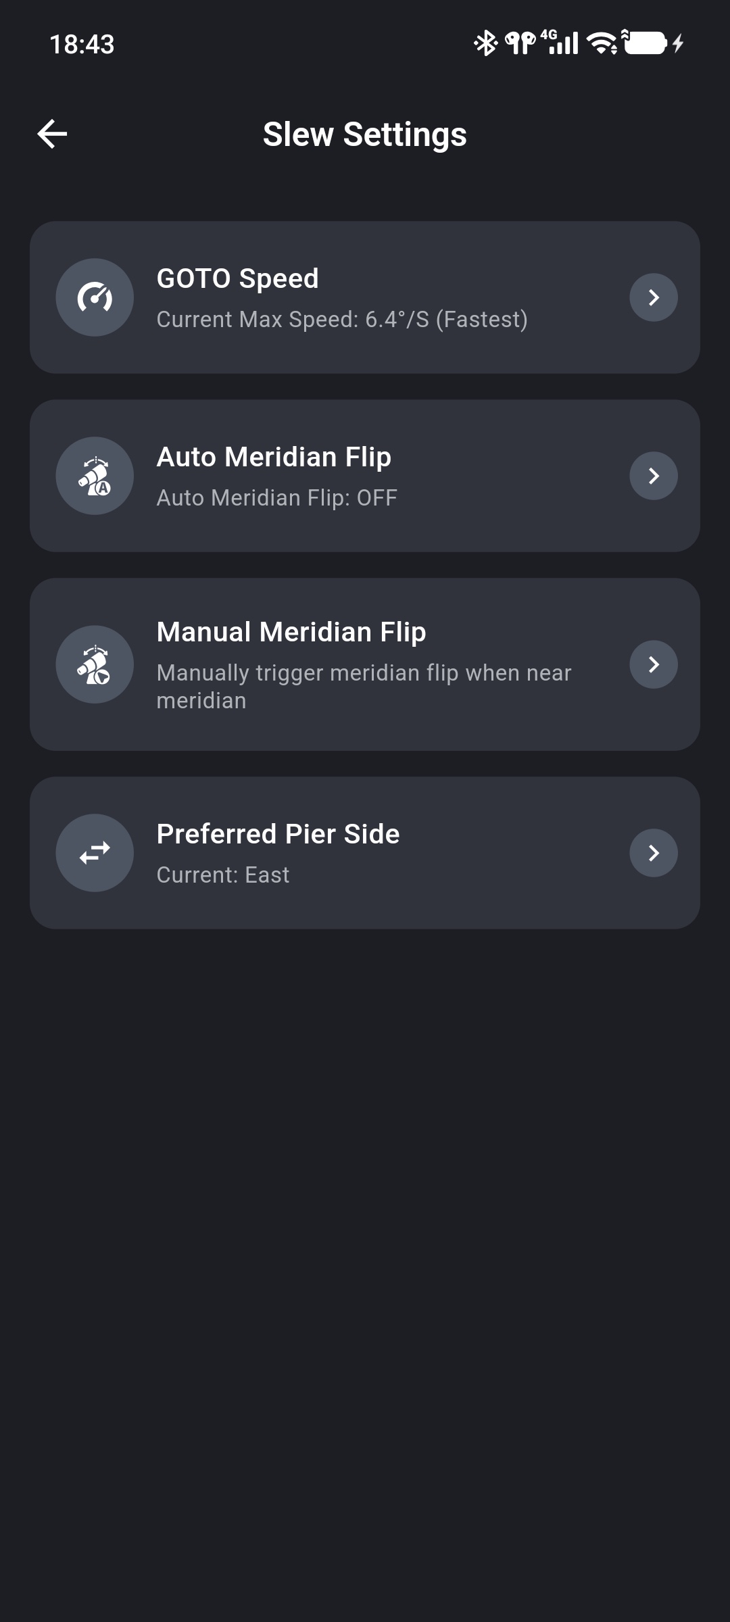Go back using the arrow icon
The height and width of the screenshot is (1622, 730).
pyautogui.click(x=52, y=134)
